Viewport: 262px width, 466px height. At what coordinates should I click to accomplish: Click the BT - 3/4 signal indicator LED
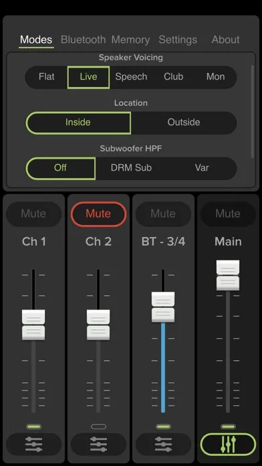[163, 426]
